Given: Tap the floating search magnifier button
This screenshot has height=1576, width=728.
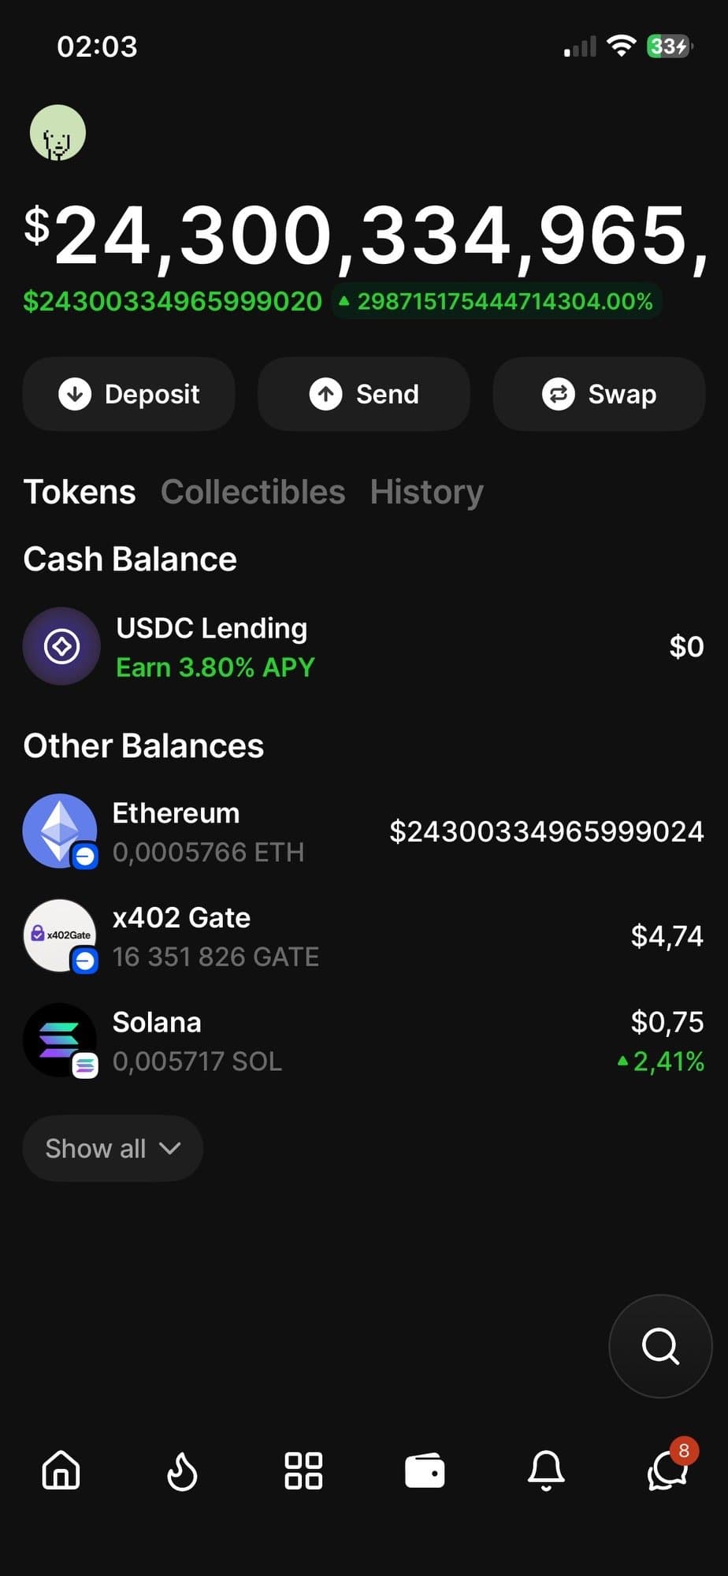Looking at the screenshot, I should (x=660, y=1346).
